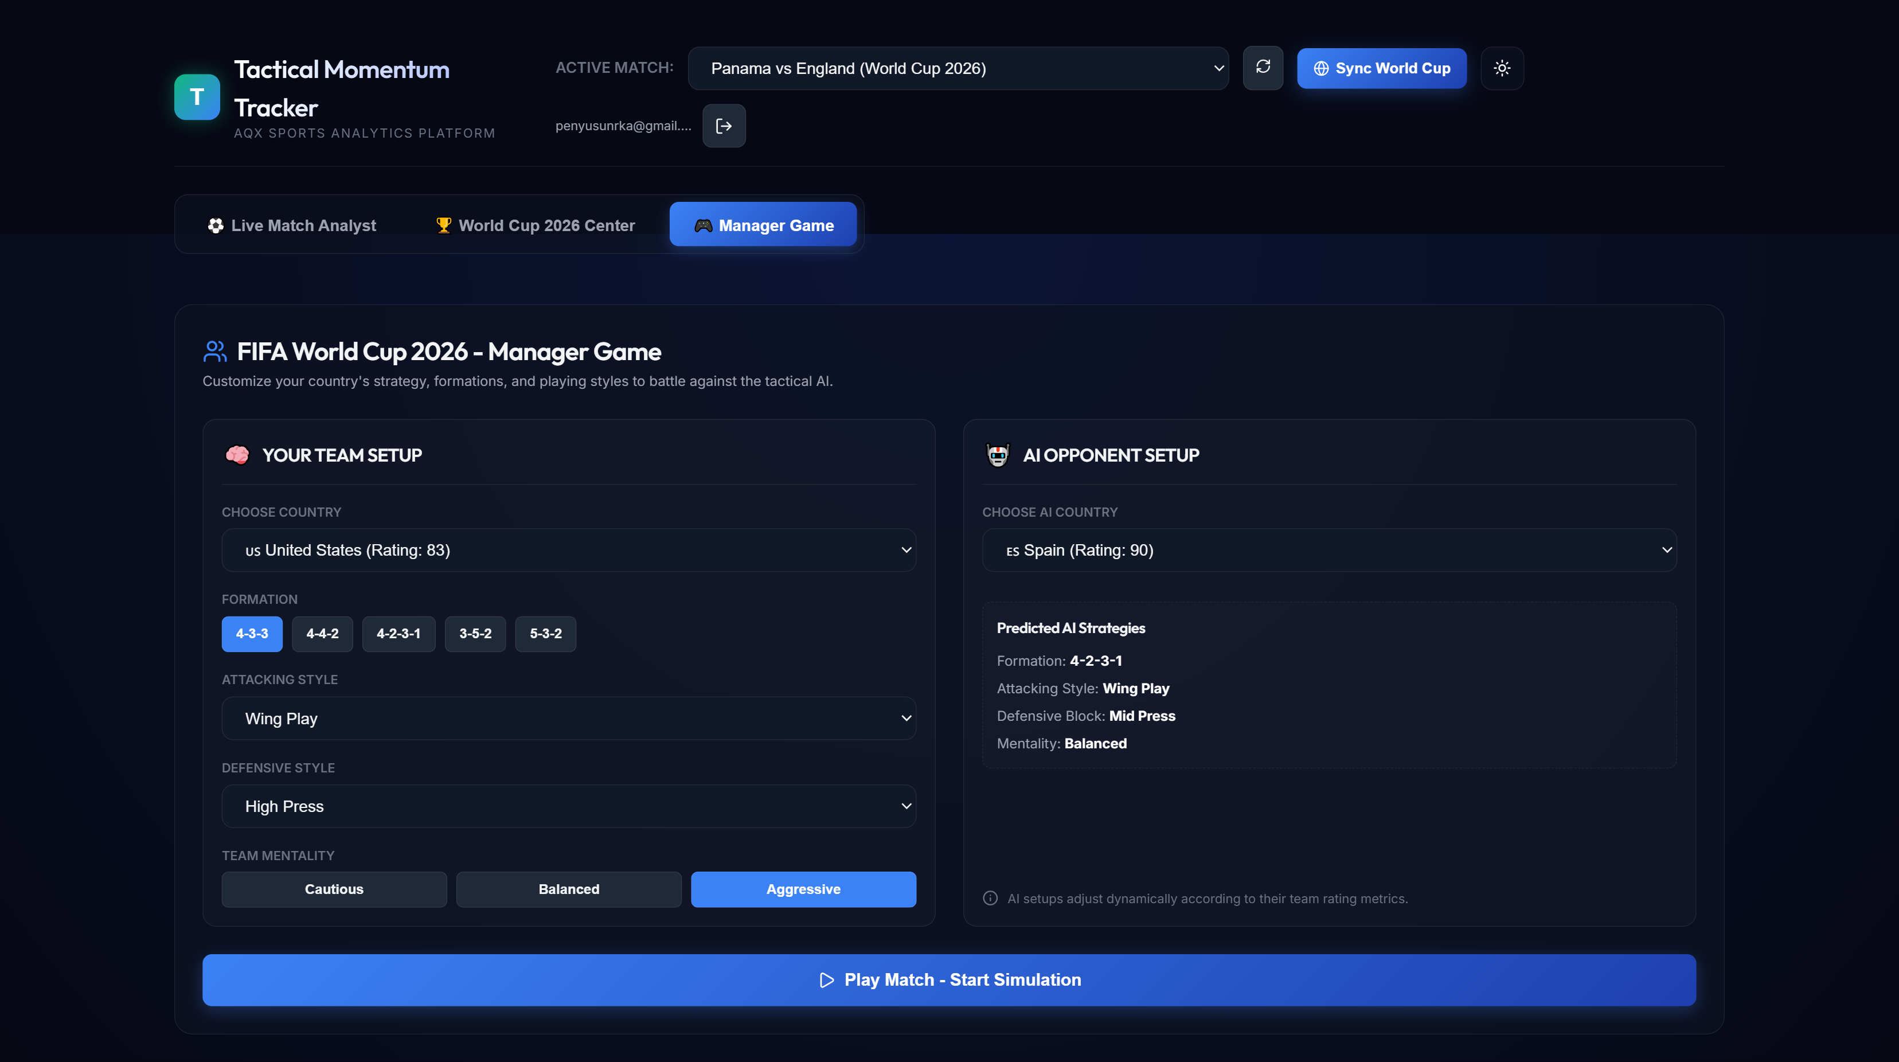Refresh the active match list
The width and height of the screenshot is (1899, 1062).
pos(1263,68)
